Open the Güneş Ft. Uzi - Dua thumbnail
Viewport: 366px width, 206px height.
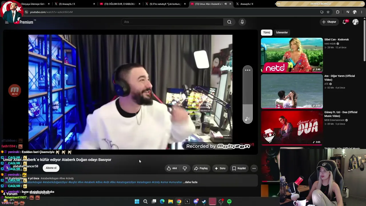click(x=292, y=128)
